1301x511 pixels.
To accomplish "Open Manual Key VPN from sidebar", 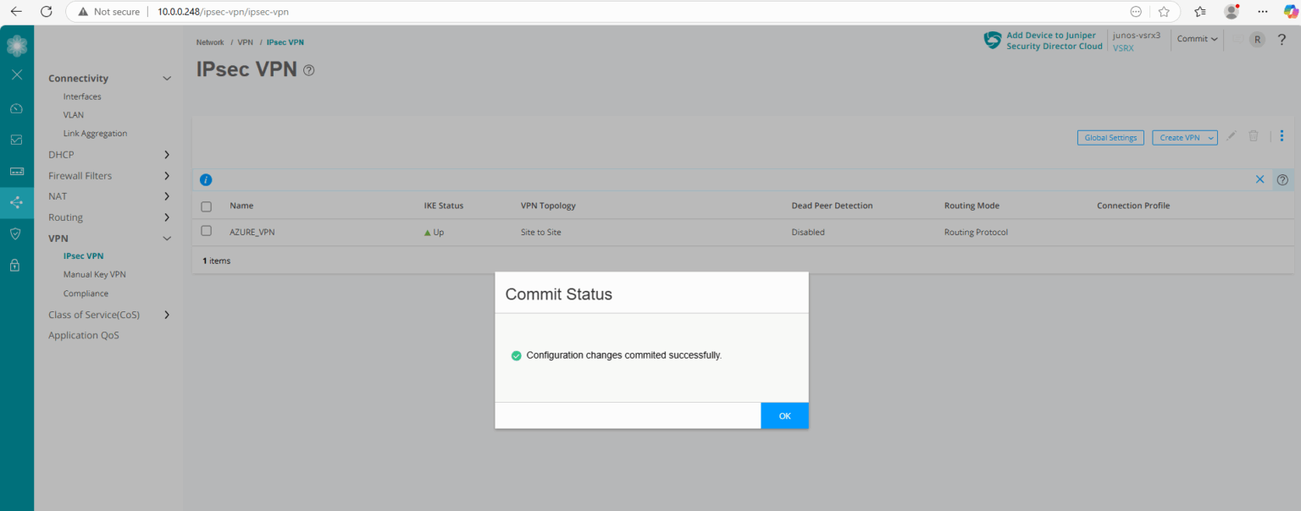I will click(x=94, y=273).
